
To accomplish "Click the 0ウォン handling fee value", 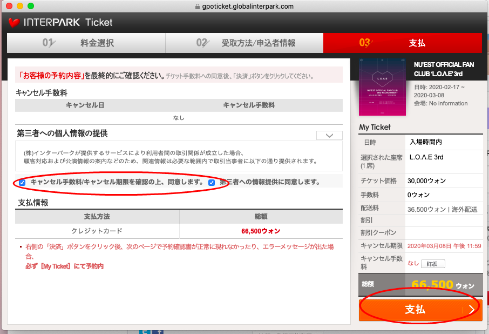I will (418, 195).
